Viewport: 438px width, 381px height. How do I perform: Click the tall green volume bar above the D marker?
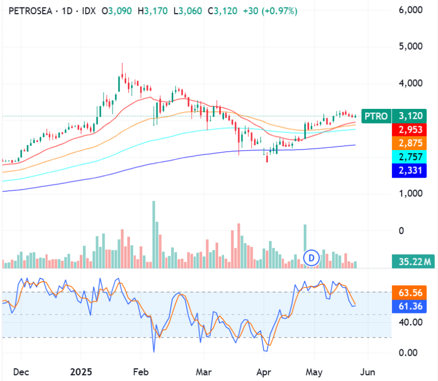click(x=305, y=238)
